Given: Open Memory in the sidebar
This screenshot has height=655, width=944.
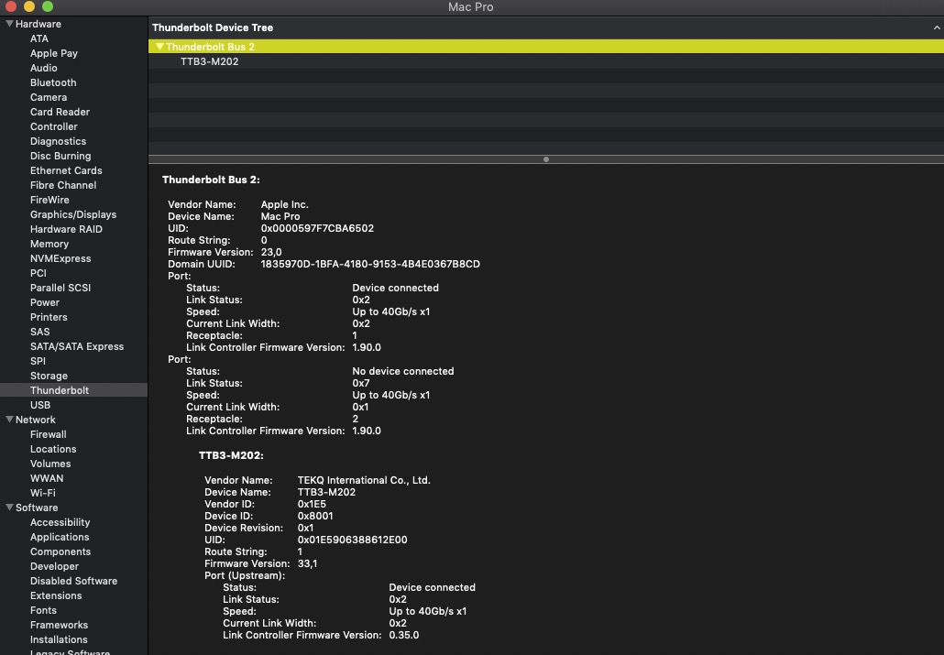Looking at the screenshot, I should click(x=49, y=244).
